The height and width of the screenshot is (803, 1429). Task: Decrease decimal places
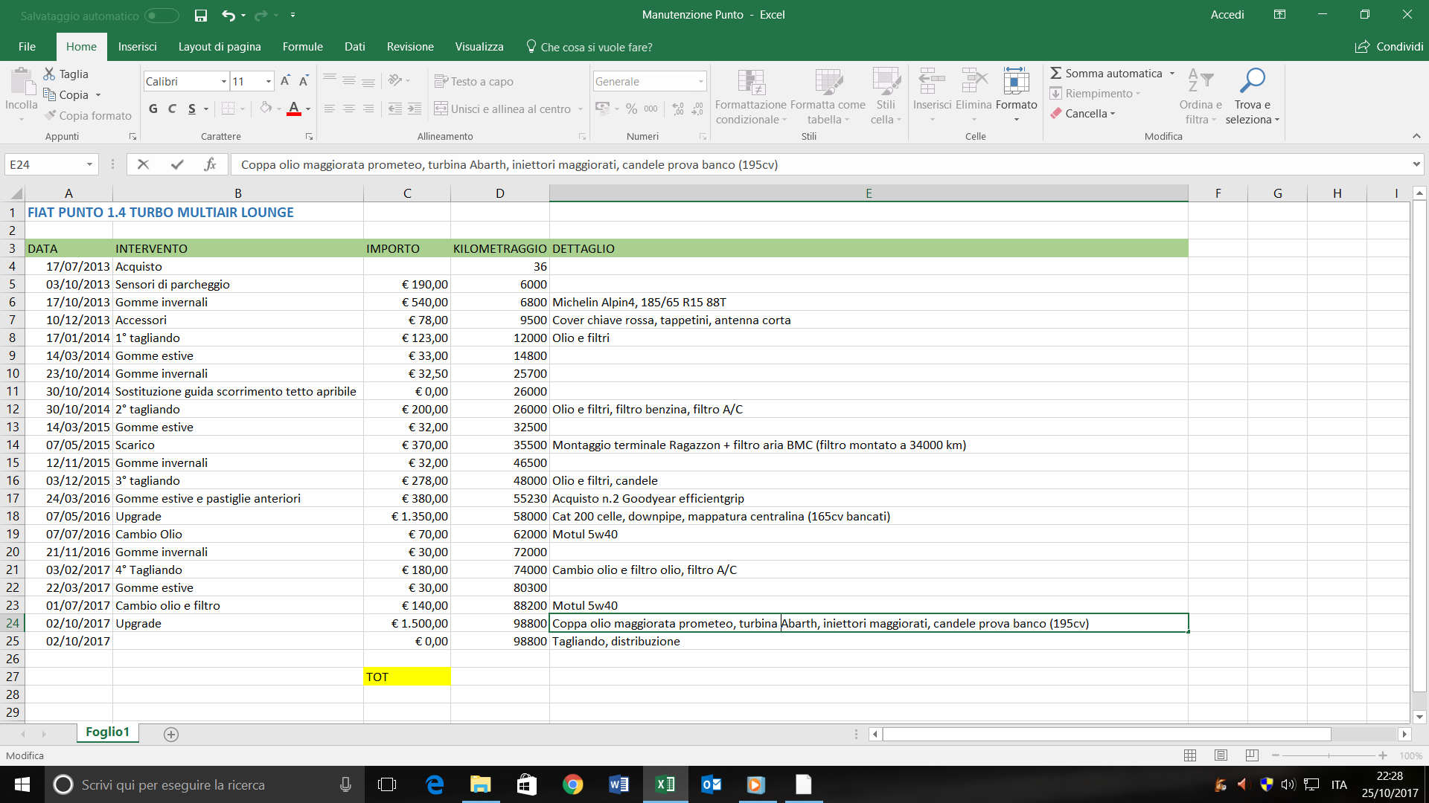[697, 109]
